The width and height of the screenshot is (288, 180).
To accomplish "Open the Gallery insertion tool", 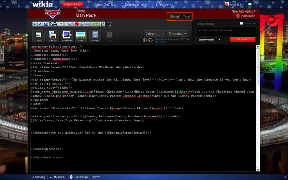I will pos(53,36).
